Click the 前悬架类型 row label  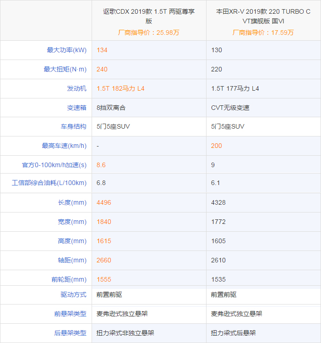pyautogui.click(x=71, y=314)
